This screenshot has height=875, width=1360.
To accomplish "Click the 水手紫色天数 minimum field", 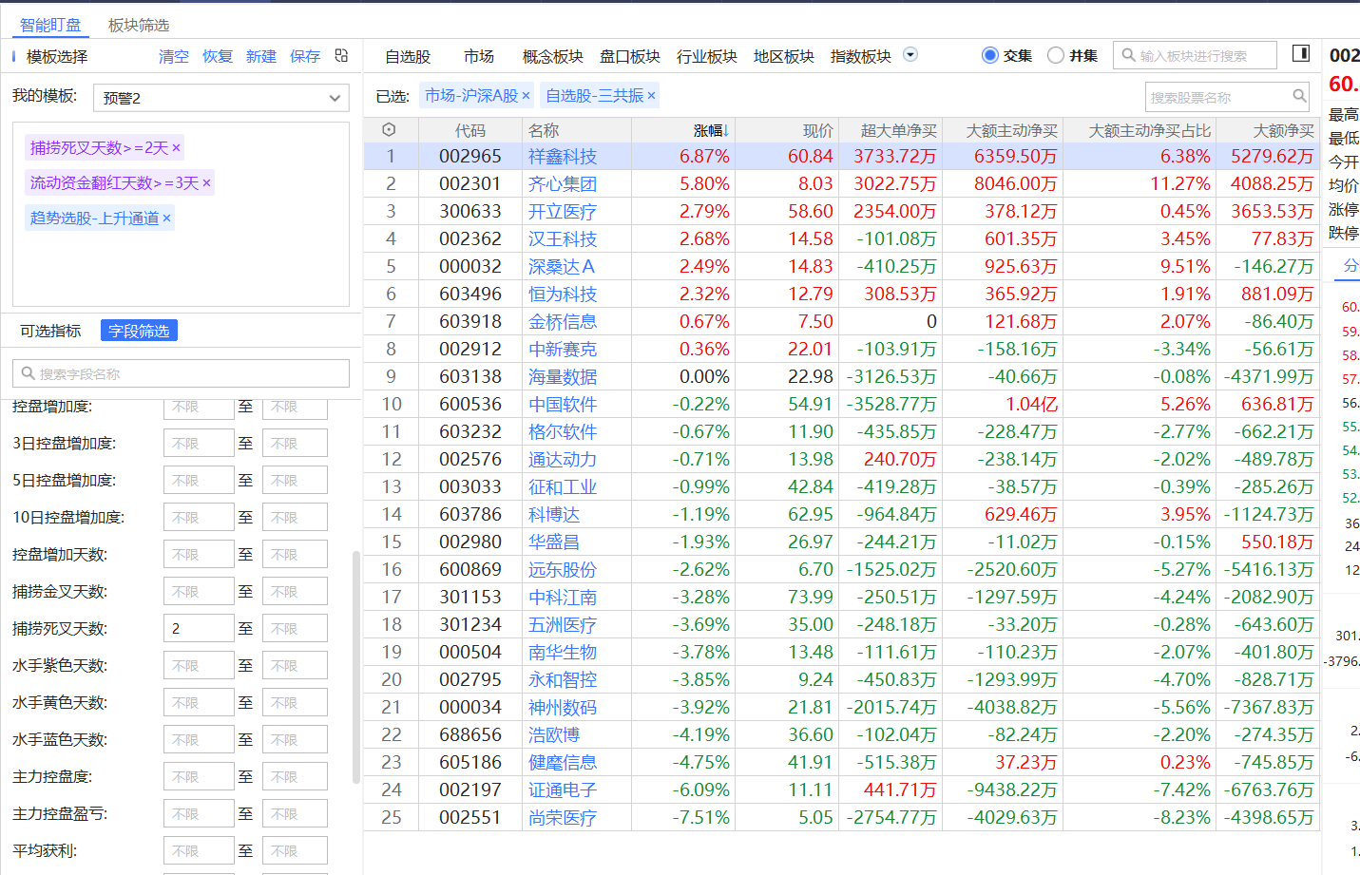I will (x=199, y=665).
